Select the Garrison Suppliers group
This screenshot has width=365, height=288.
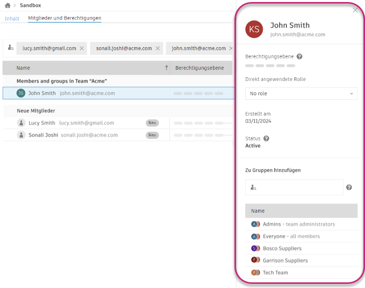tap(301, 260)
